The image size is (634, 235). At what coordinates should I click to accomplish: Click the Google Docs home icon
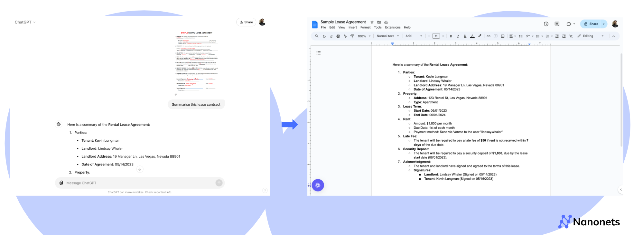[315, 24]
